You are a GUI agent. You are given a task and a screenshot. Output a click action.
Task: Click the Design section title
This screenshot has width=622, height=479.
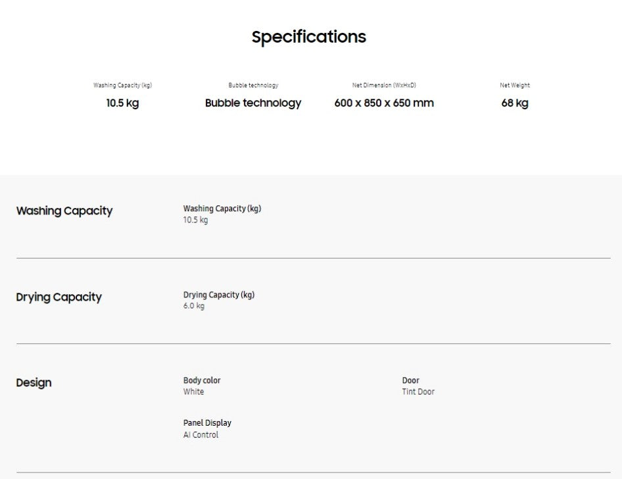34,383
